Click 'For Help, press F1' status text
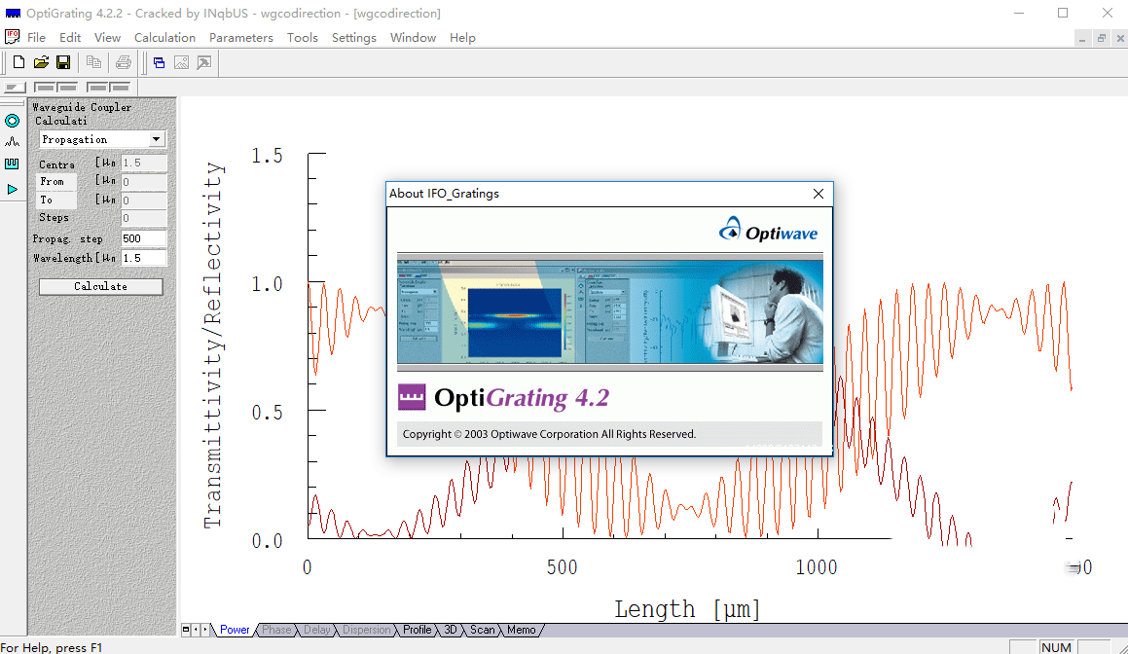Screen dimensions: 1128x654 coord(51,647)
